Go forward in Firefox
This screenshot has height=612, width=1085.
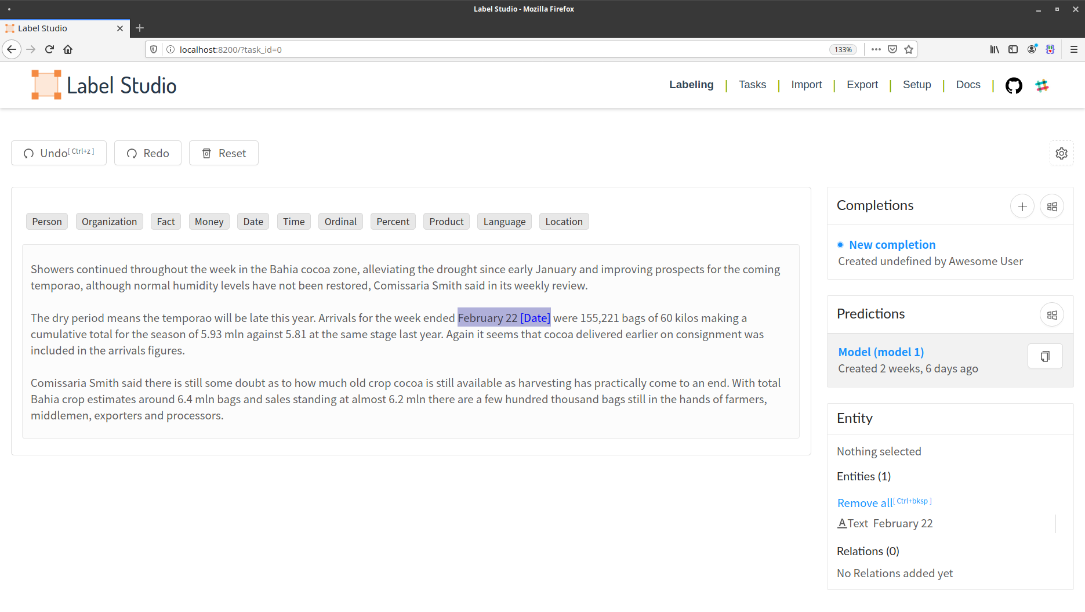pyautogui.click(x=31, y=49)
